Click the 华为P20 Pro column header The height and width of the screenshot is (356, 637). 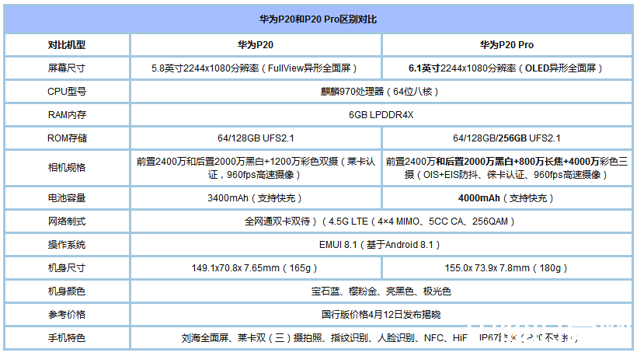pos(506,45)
